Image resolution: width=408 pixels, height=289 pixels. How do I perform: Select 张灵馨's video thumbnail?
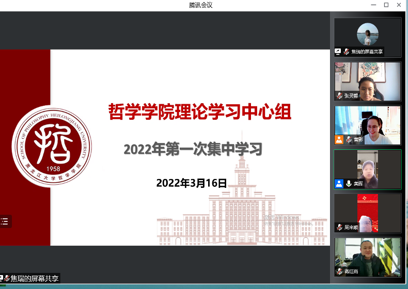[368, 81]
